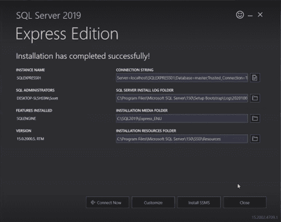Click the Connect Now button
Image resolution: width=281 pixels, height=222 pixels.
(108, 203)
